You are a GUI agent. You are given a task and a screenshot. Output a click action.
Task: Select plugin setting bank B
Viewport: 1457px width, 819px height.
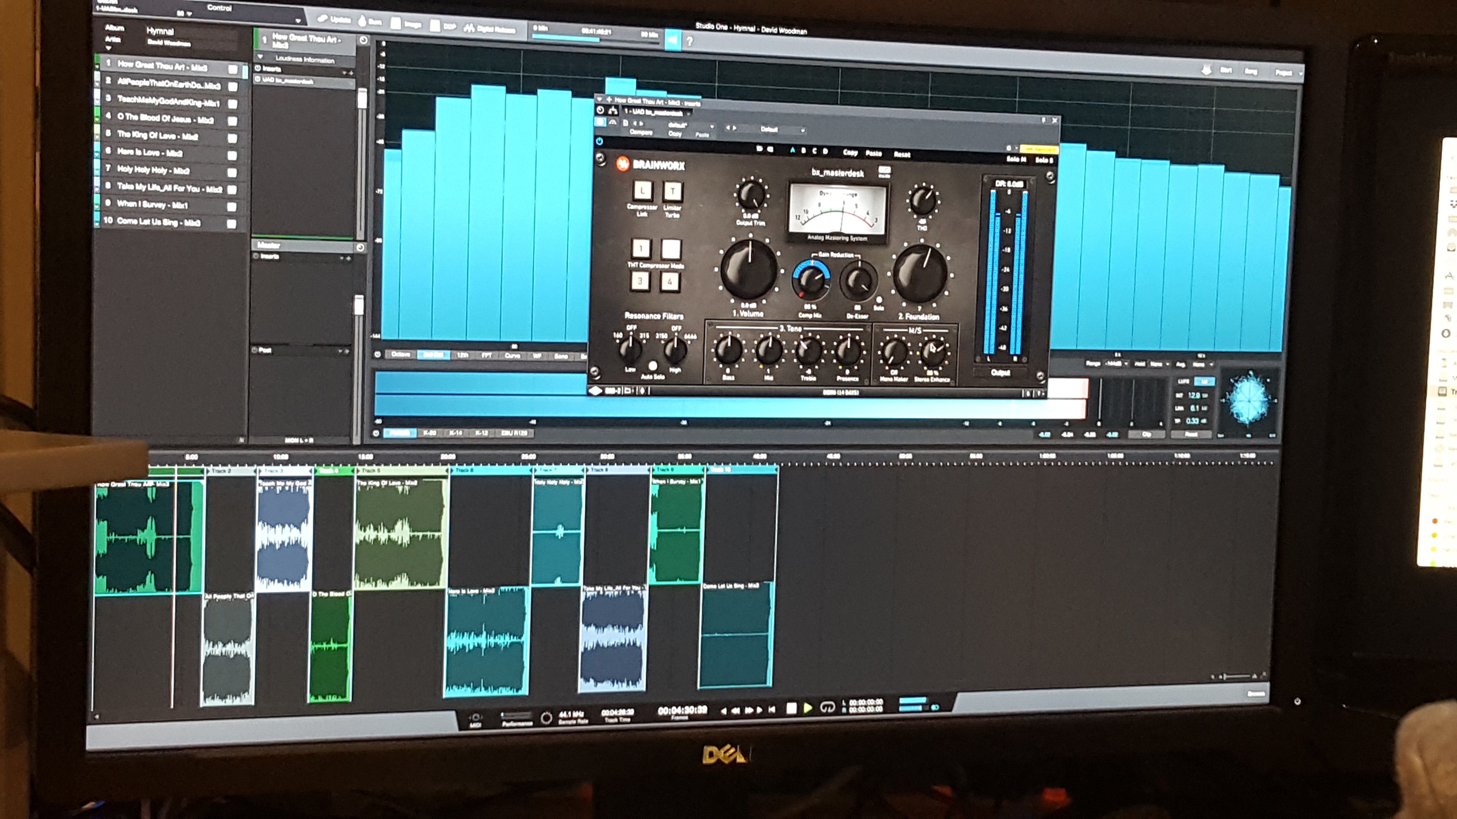[x=803, y=150]
